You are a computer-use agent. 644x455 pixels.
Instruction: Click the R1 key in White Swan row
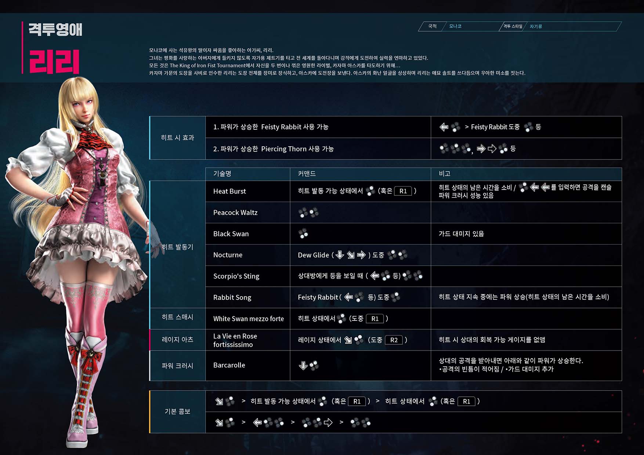click(375, 319)
